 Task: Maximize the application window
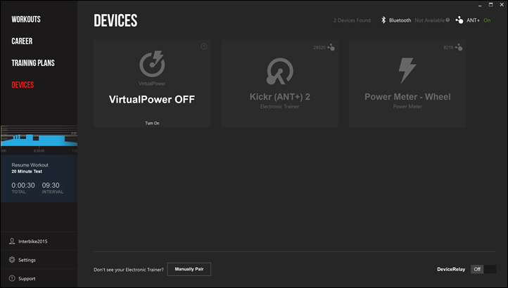491,5
